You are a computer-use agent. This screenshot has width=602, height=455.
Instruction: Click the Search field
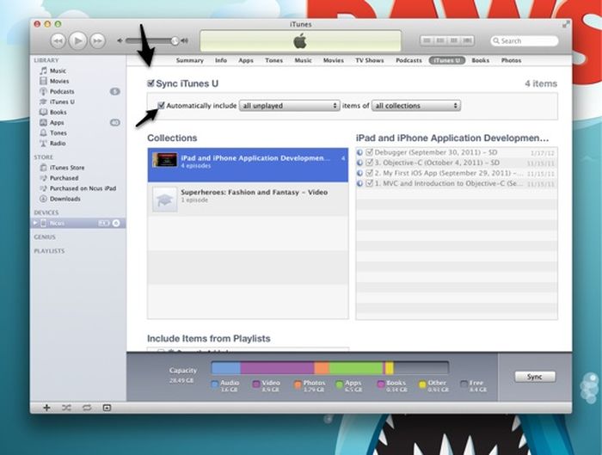click(524, 40)
